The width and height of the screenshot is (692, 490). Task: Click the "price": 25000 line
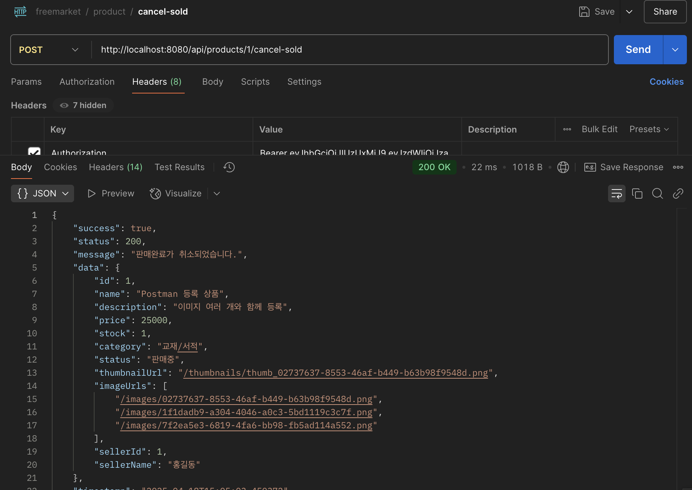[133, 320]
